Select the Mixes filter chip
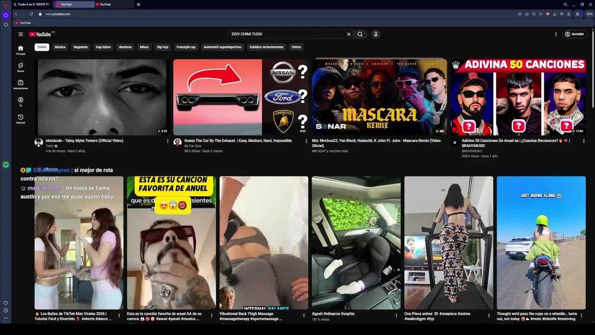 click(144, 47)
